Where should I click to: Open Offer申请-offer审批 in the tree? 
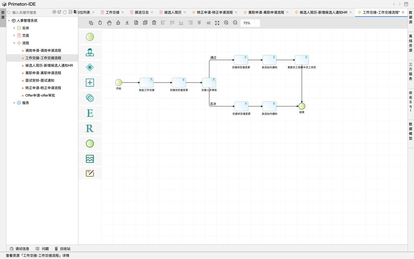coord(40,96)
